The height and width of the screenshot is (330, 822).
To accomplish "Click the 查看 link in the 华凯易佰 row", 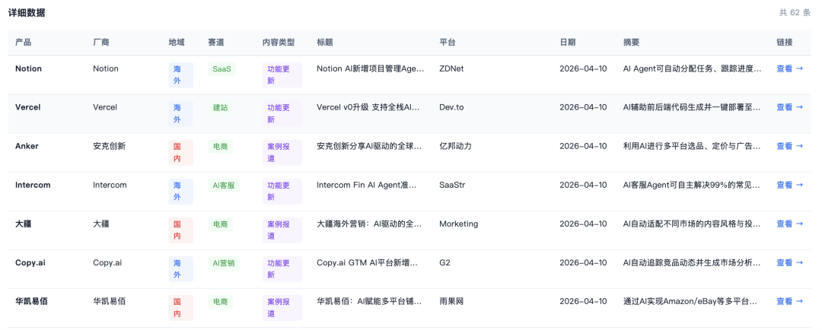I will (x=789, y=301).
